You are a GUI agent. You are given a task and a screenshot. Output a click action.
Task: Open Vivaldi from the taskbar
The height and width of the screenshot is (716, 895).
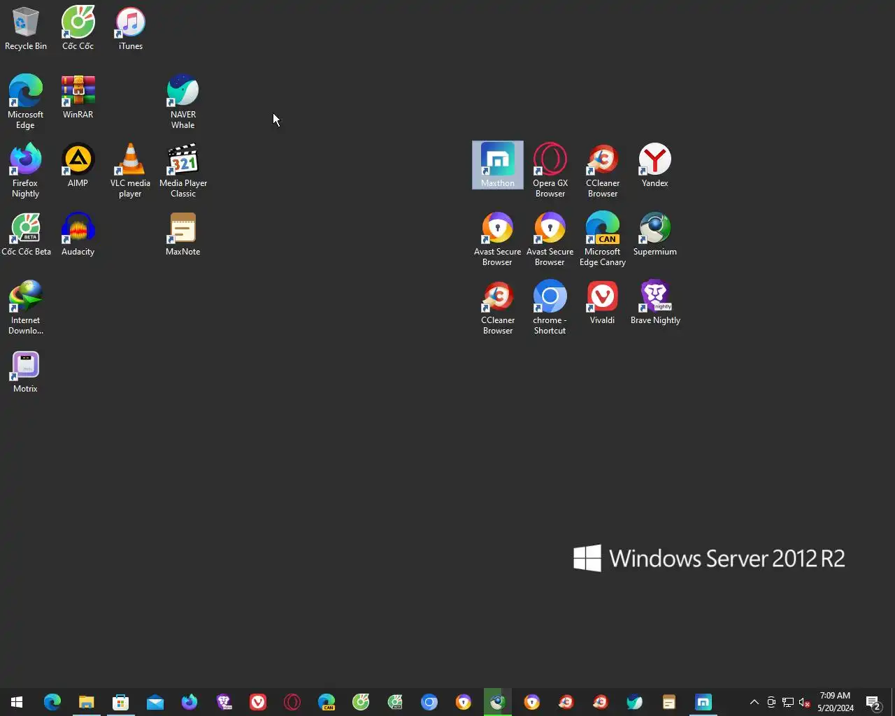pos(258,702)
